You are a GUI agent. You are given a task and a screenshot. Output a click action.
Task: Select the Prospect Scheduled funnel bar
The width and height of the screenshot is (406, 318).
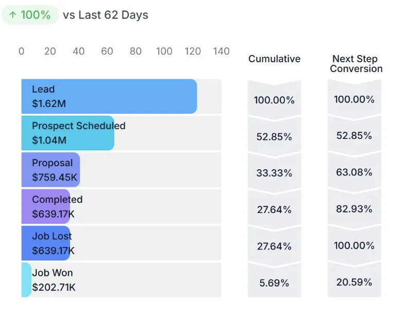[x=67, y=133]
